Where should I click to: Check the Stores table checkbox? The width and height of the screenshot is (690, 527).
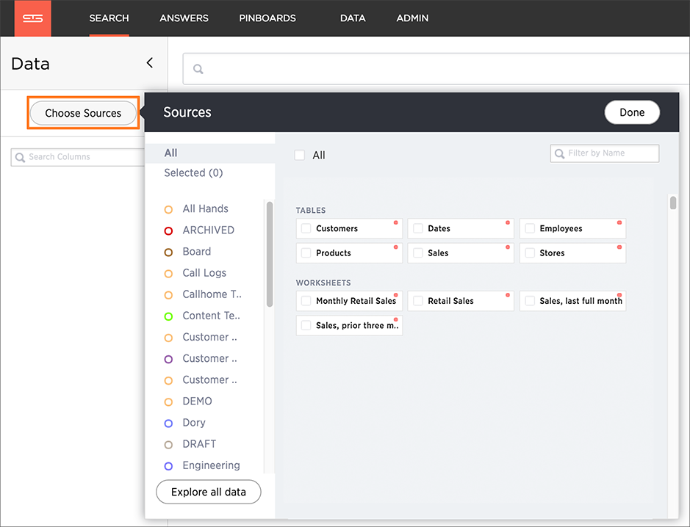pos(530,252)
